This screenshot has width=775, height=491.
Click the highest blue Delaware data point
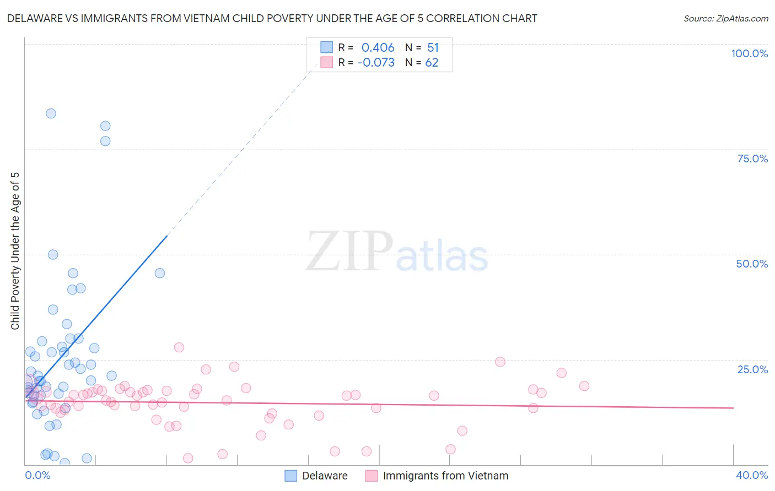coord(51,113)
